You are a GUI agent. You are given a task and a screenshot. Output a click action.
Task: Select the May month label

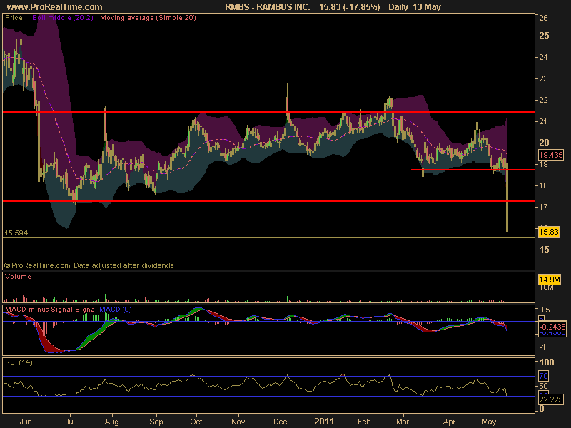pyautogui.click(x=489, y=422)
